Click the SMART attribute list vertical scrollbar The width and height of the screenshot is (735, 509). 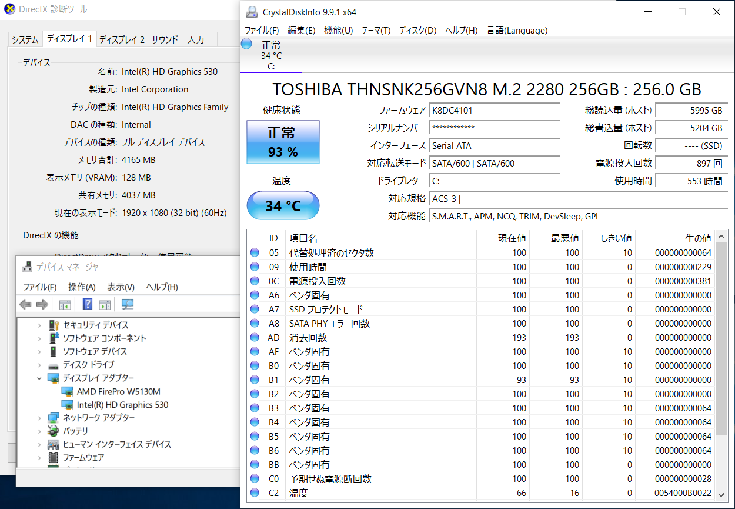pyautogui.click(x=720, y=367)
